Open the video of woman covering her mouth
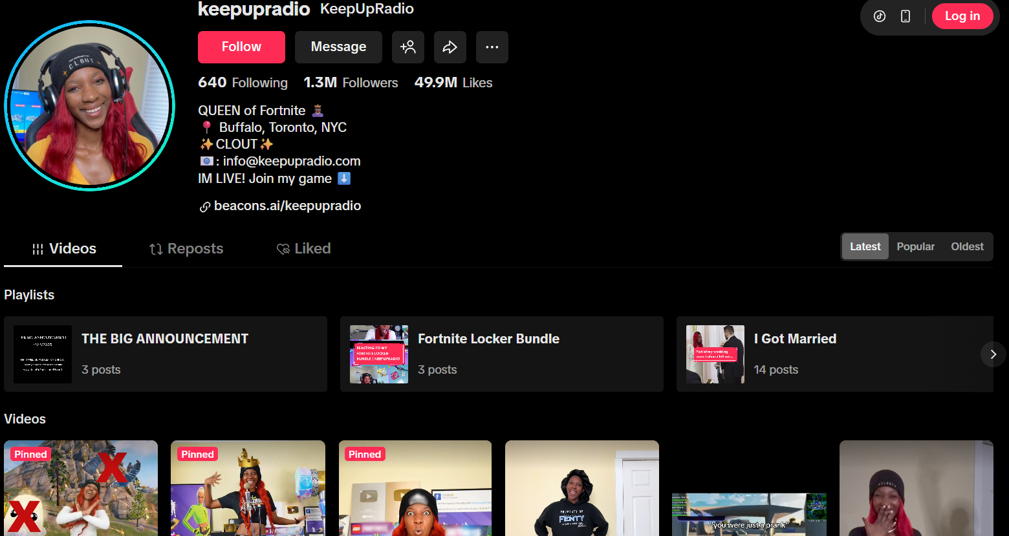This screenshot has width=1009, height=536. 917,488
